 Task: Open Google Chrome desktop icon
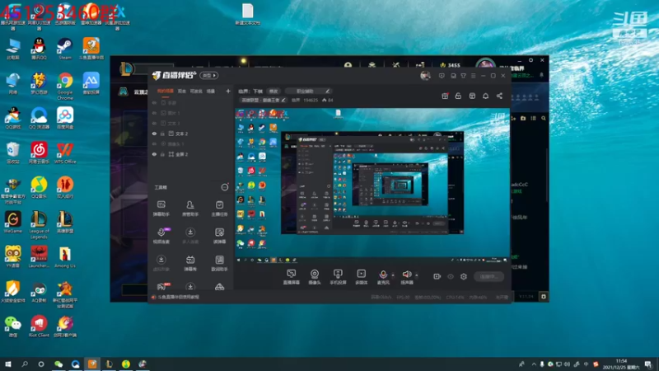65,87
